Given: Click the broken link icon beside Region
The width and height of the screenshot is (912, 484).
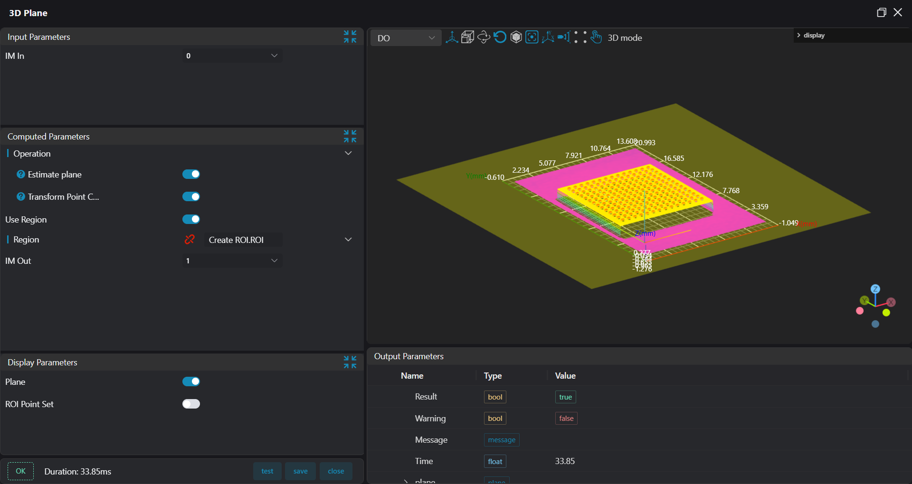Looking at the screenshot, I should coord(190,240).
